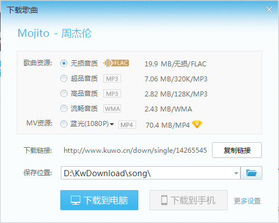Click the MP3 badge beside 高品音质
The width and height of the screenshot is (279, 223).
point(112,94)
